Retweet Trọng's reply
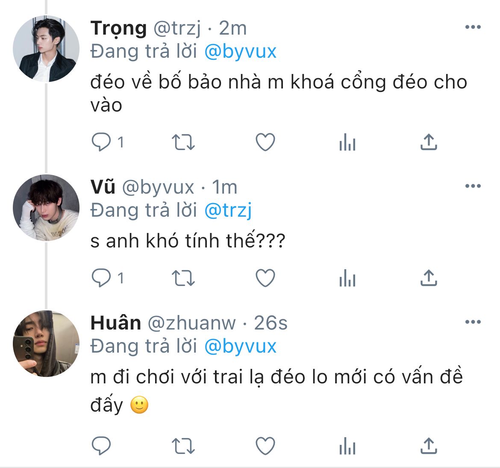 183,142
